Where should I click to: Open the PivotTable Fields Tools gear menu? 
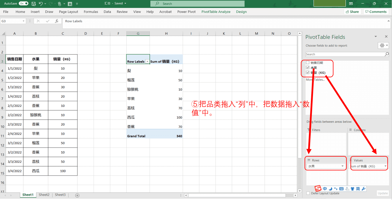point(383,45)
